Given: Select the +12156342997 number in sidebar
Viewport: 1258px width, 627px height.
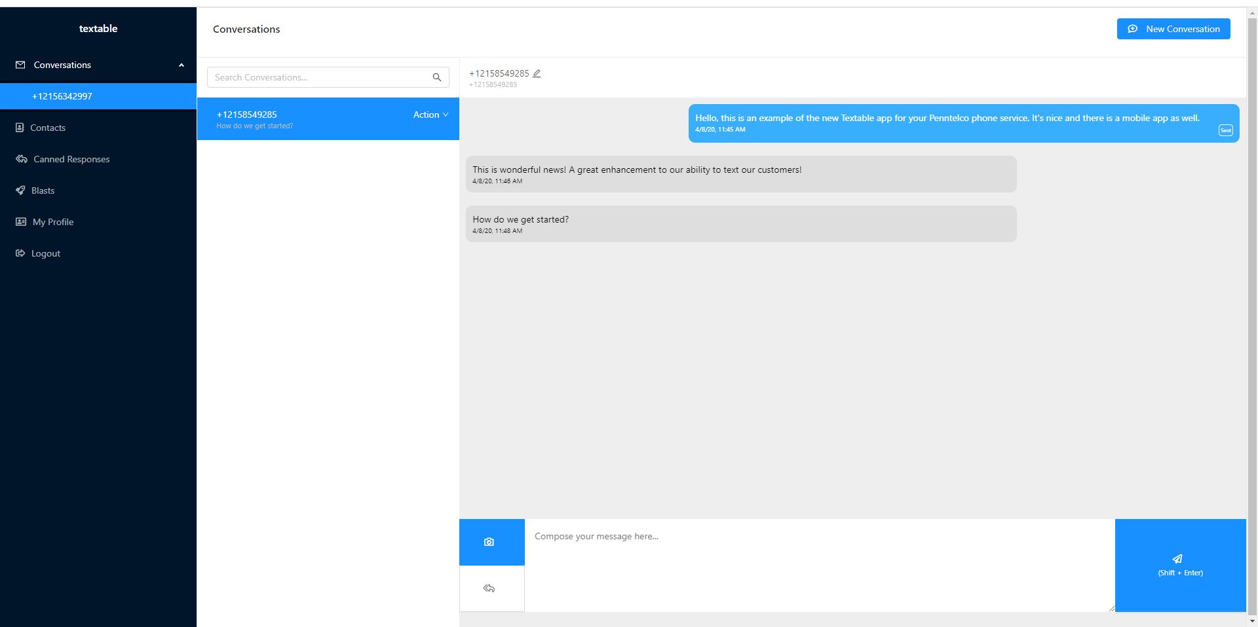Looking at the screenshot, I should click(62, 96).
